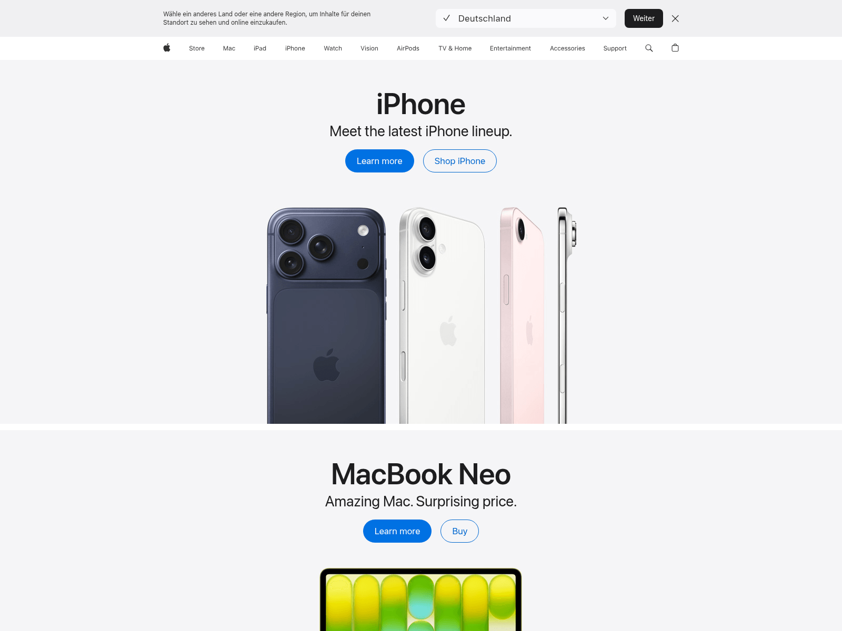Expand the Deutschland country dropdown
This screenshot has height=631, width=842.
tap(526, 18)
